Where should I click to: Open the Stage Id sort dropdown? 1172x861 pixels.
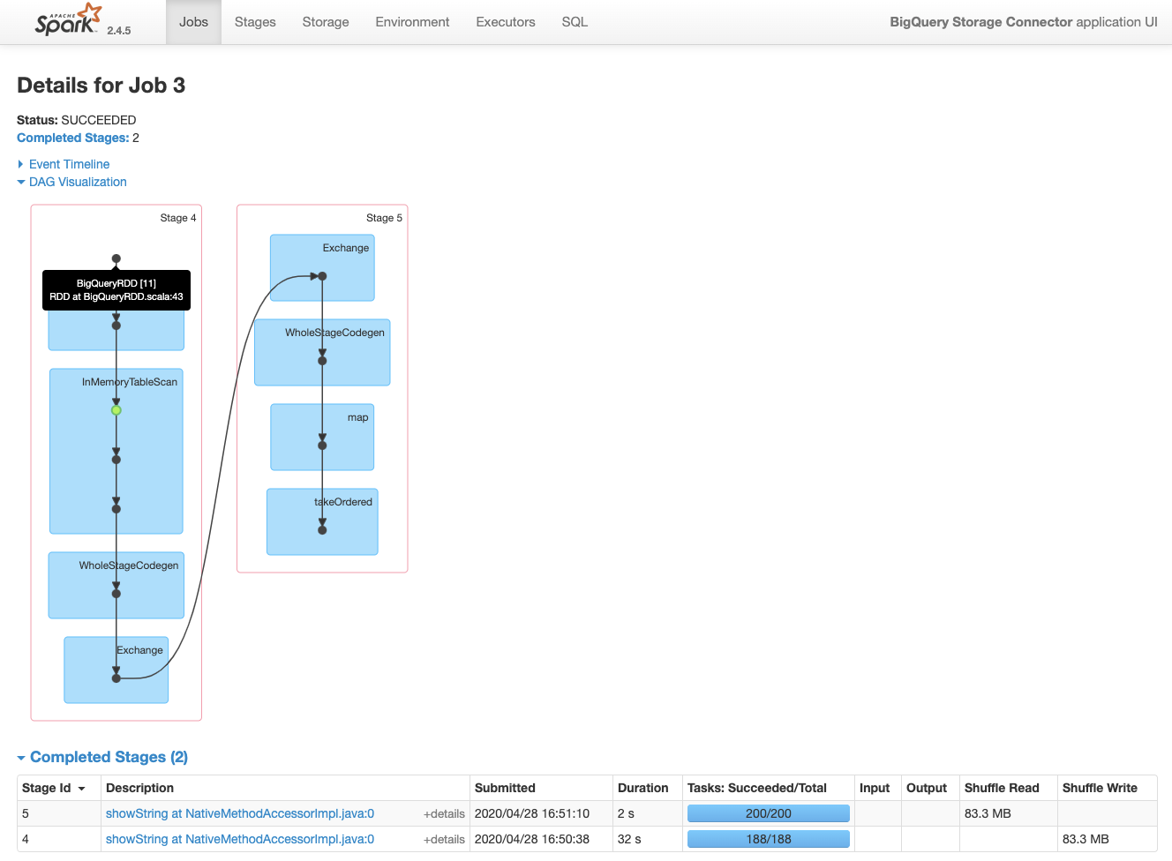(x=83, y=788)
